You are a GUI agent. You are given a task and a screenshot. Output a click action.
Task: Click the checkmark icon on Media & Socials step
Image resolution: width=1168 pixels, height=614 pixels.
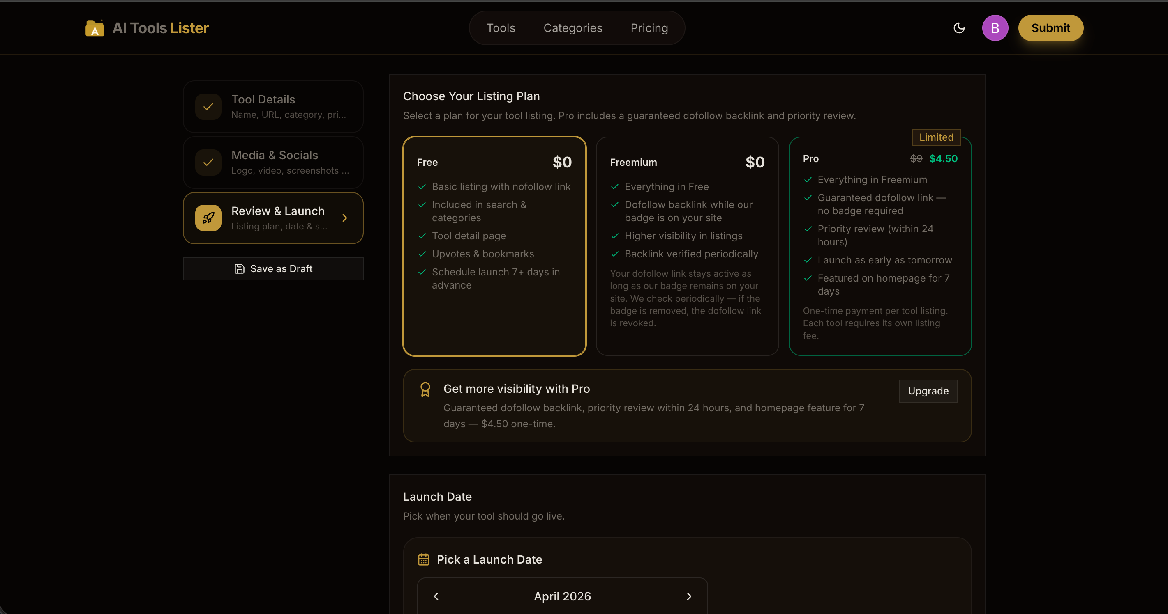pyautogui.click(x=208, y=162)
